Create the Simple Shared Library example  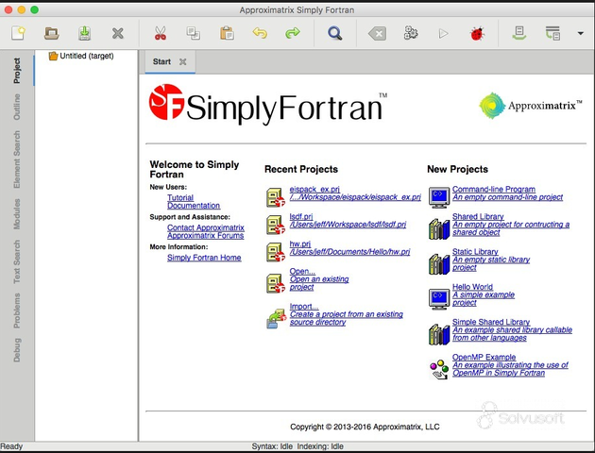pos(491,322)
